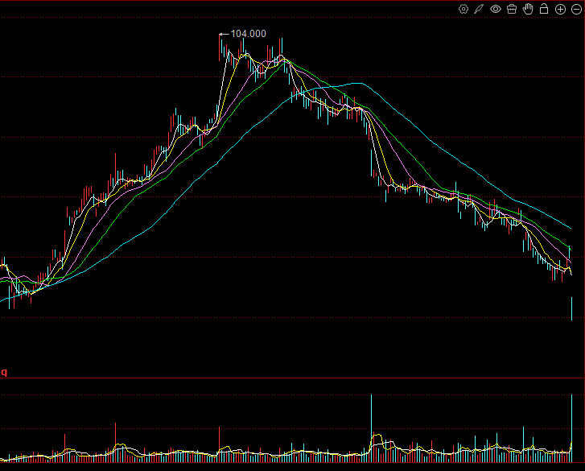Zoom in with the plus icon
The width and height of the screenshot is (585, 471).
tap(560, 9)
